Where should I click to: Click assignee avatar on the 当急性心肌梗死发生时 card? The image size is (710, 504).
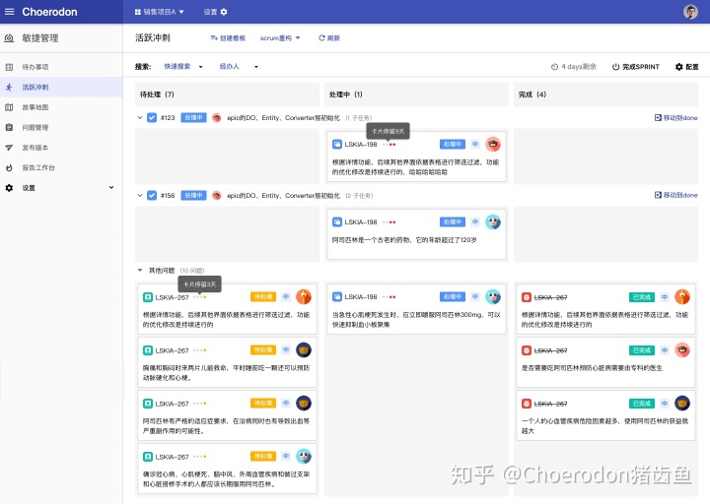pos(493,296)
